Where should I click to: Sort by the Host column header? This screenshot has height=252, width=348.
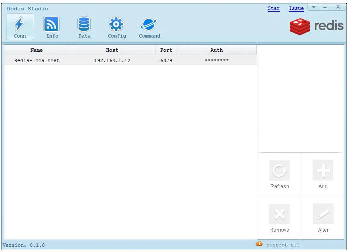(x=112, y=50)
